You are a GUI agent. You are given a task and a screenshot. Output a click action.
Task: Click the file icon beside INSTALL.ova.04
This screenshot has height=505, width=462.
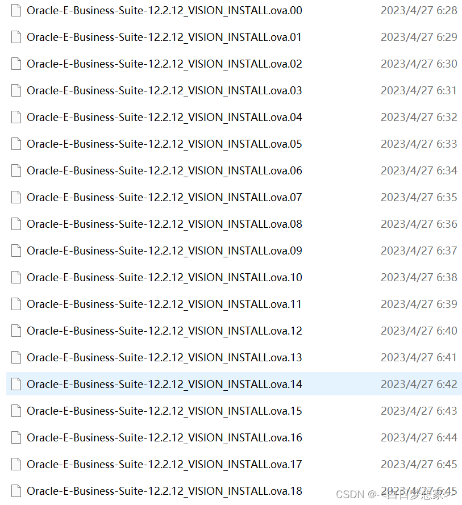pyautogui.click(x=15, y=117)
